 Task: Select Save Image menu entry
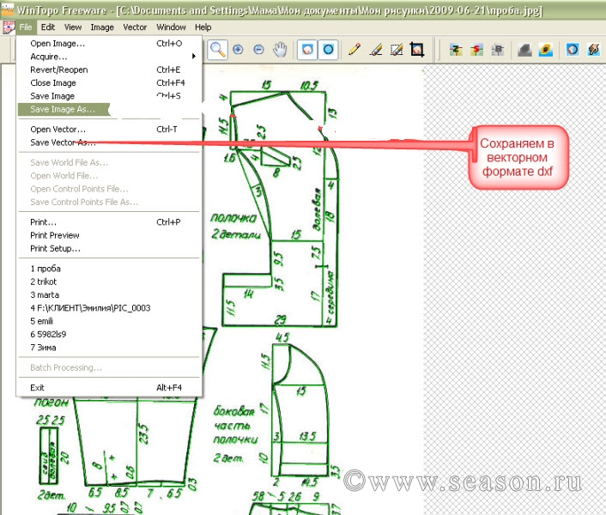(109, 96)
